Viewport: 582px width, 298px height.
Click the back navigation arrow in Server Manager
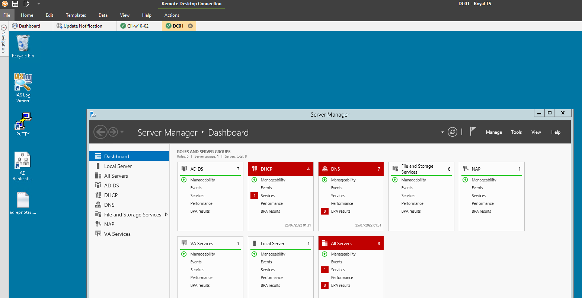tap(100, 132)
